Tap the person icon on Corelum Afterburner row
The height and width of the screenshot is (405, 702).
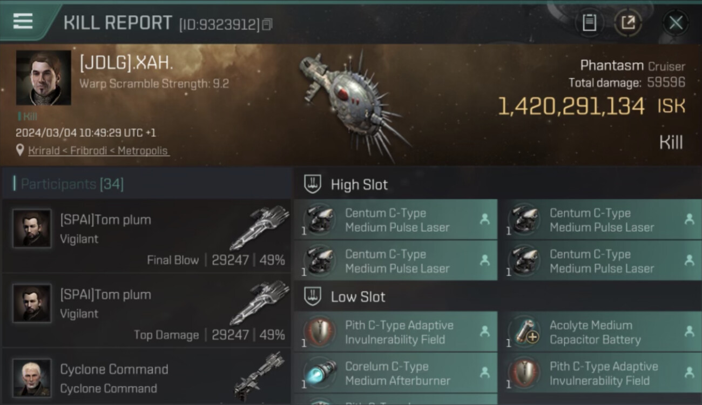[485, 373]
